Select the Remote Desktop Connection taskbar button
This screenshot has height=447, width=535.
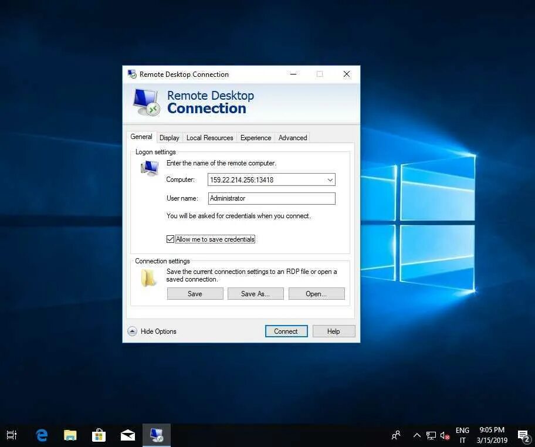click(x=157, y=435)
